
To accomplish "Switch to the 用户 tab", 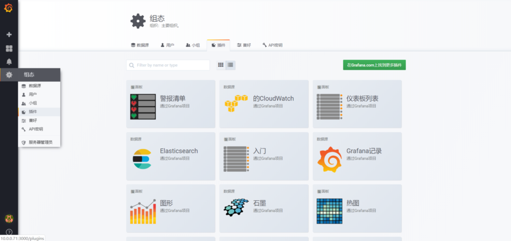I will (x=167, y=45).
